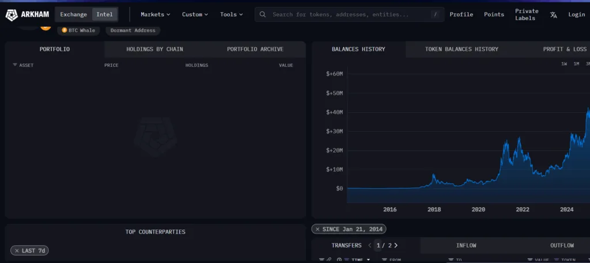Switch to the INFLOW tab
This screenshot has width=590, height=263.
click(466, 245)
